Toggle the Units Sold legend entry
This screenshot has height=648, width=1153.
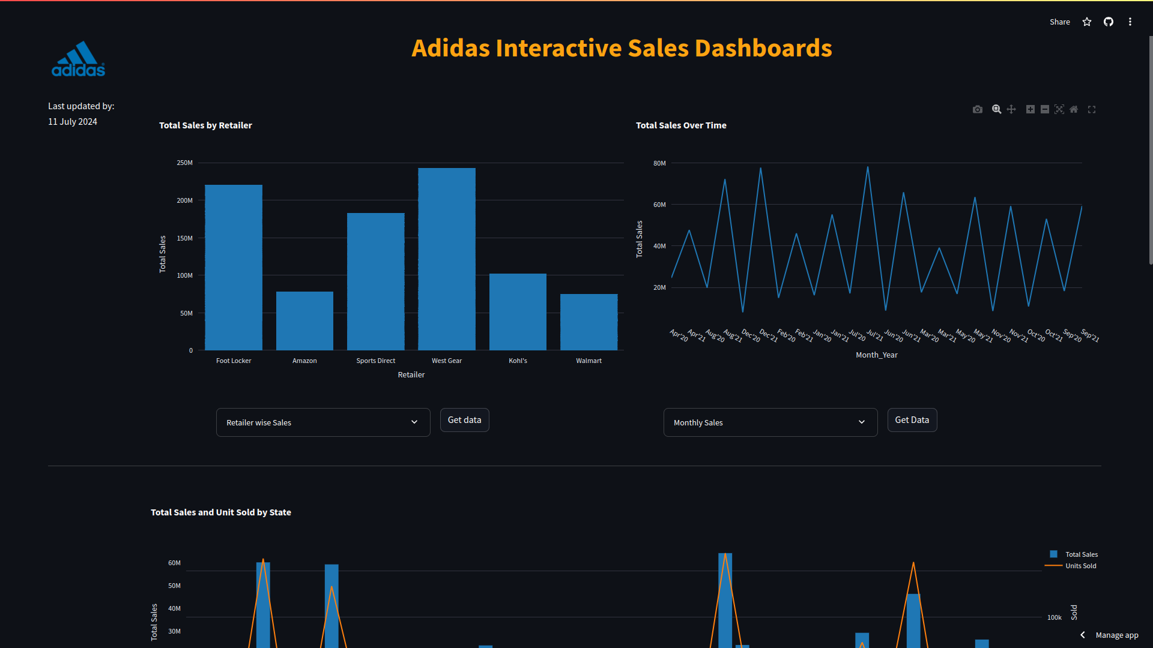point(1080,566)
